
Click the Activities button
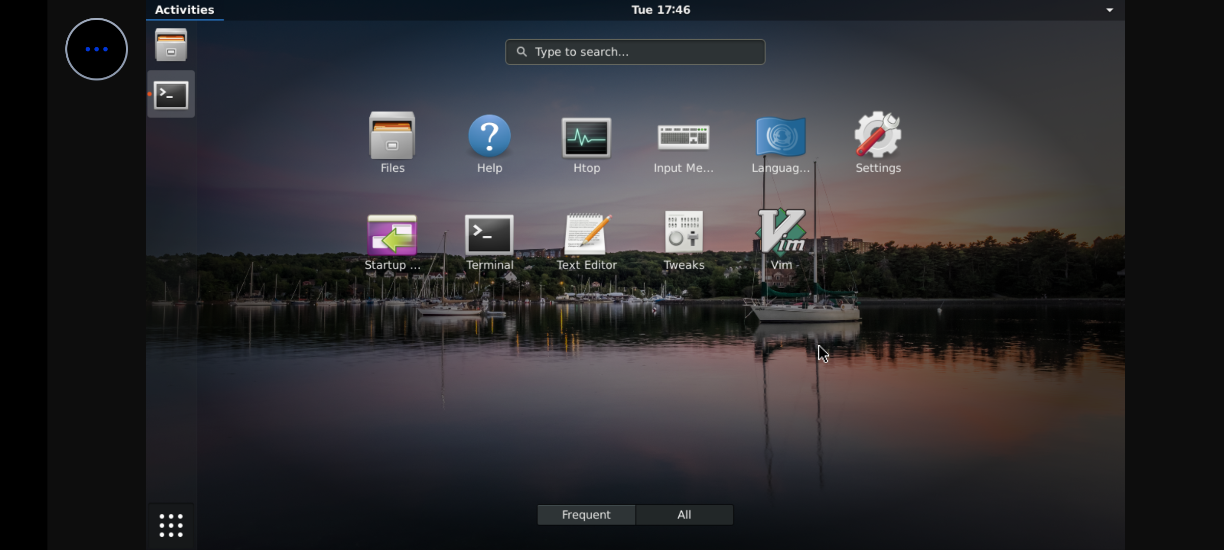(x=184, y=9)
